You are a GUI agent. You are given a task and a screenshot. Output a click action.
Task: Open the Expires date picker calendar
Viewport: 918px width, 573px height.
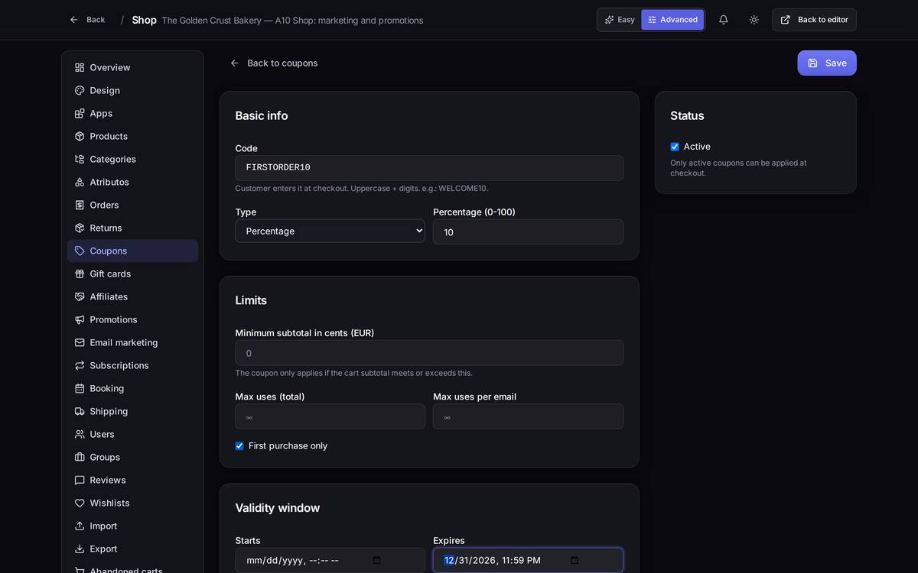pos(575,560)
